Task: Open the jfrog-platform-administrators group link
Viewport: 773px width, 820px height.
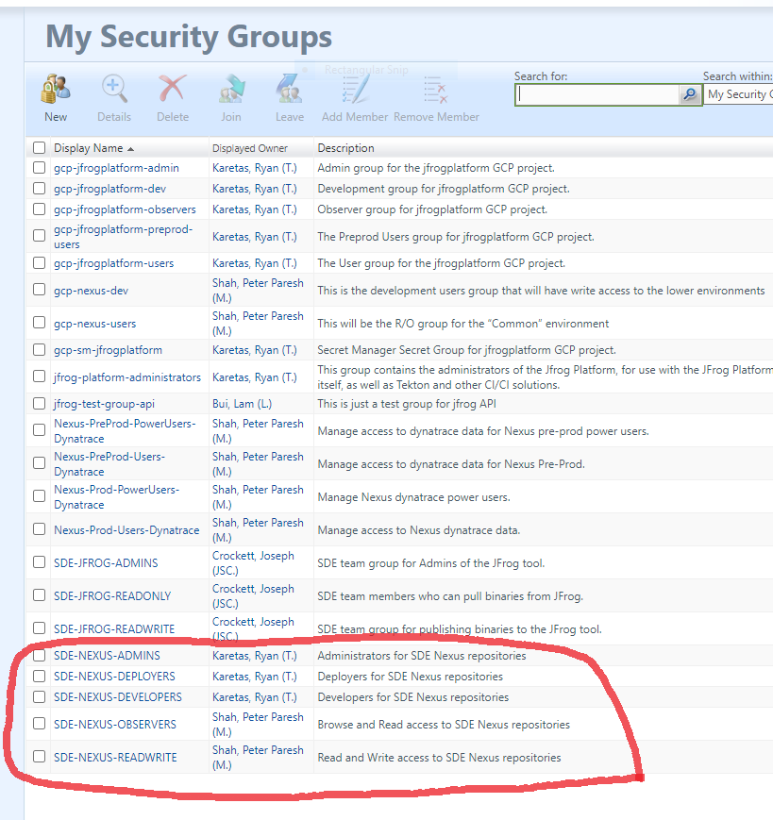Action: pos(127,377)
